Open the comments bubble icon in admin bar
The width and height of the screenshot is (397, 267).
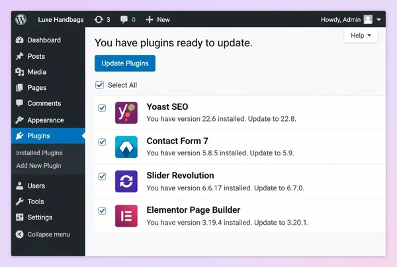point(124,19)
